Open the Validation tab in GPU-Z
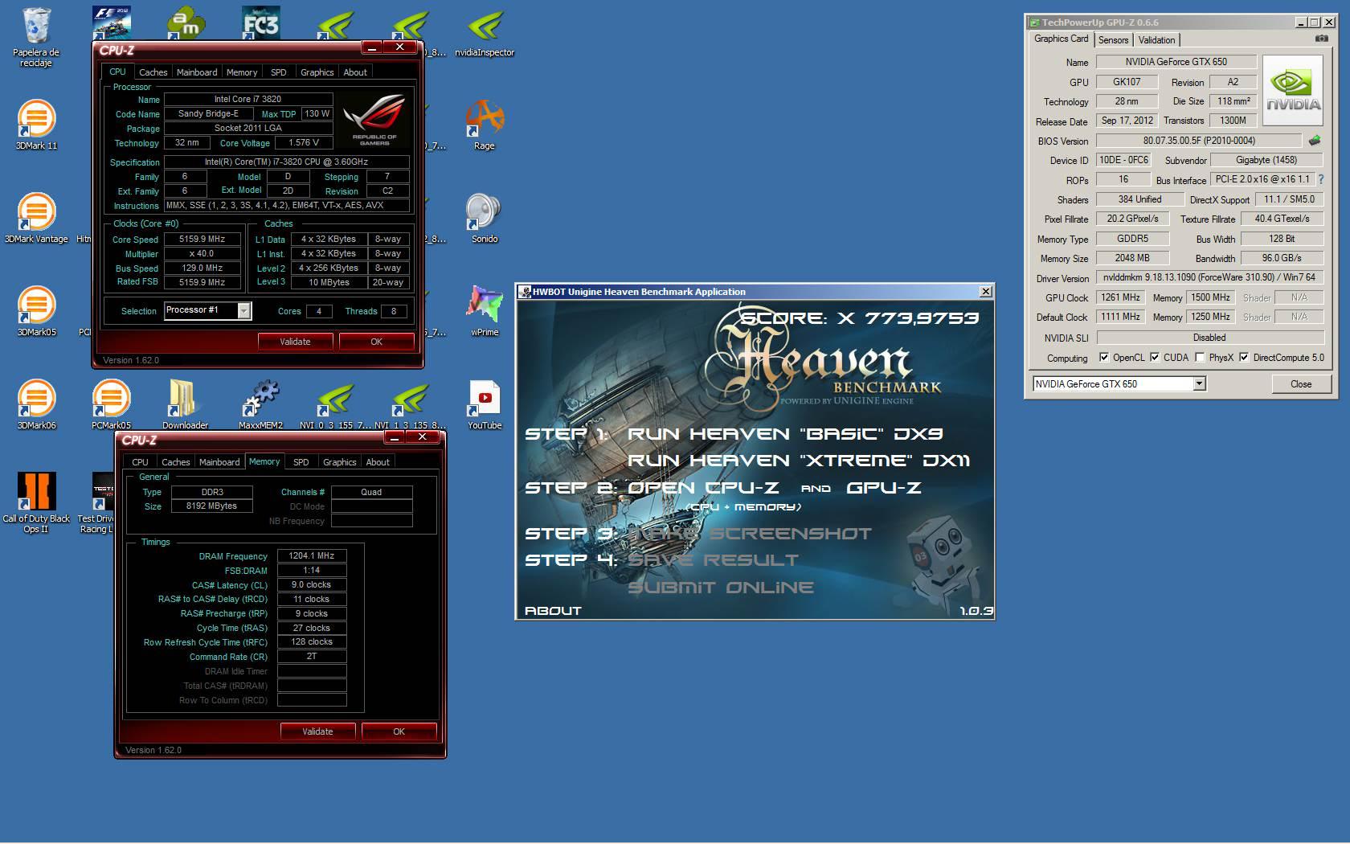1350x844 pixels. click(x=1156, y=40)
